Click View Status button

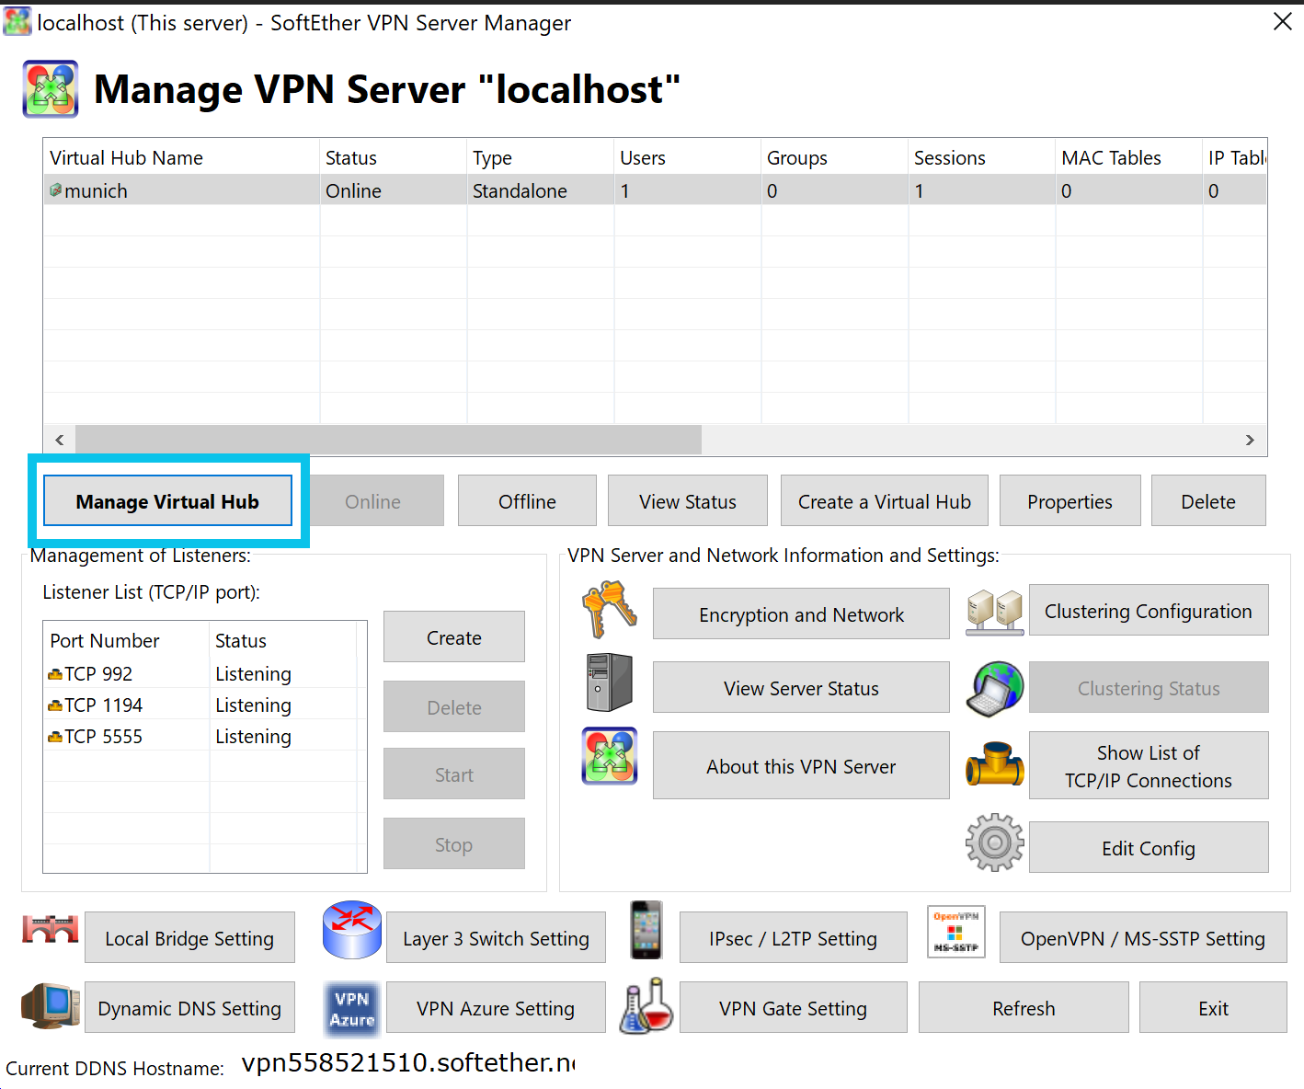click(688, 501)
